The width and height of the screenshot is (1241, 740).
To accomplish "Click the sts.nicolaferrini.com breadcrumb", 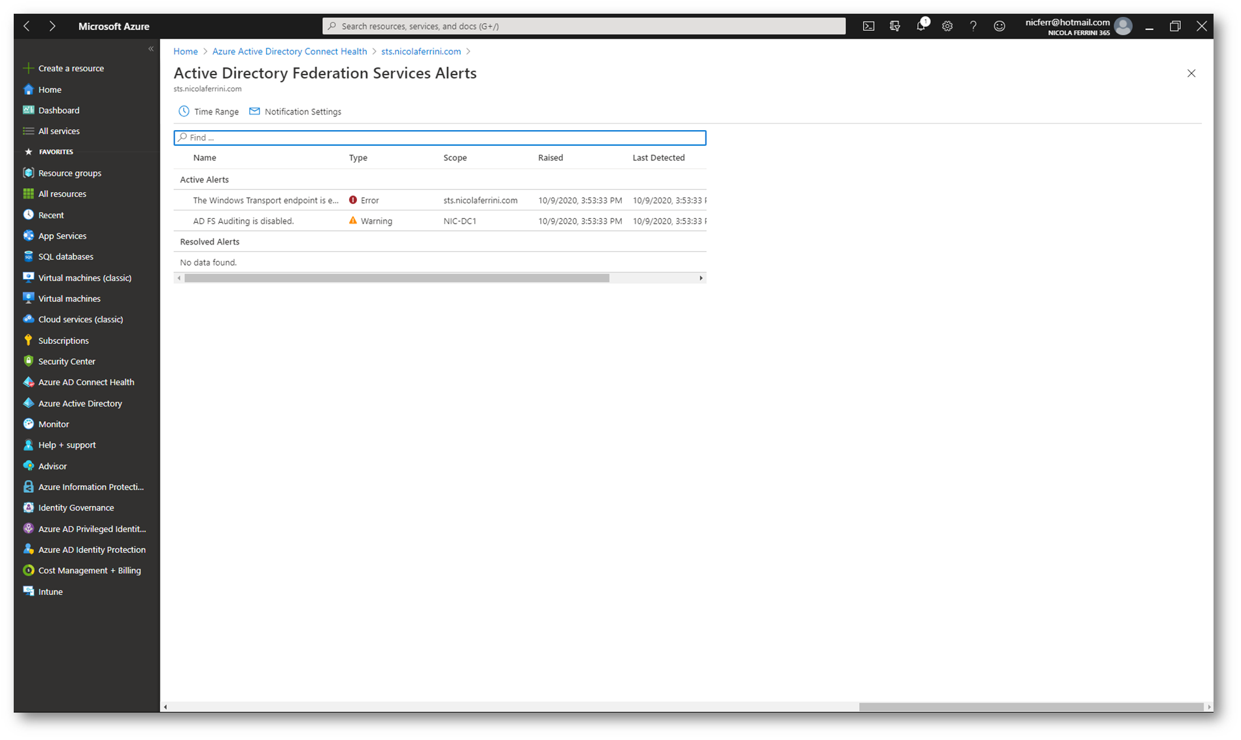I will pos(421,51).
